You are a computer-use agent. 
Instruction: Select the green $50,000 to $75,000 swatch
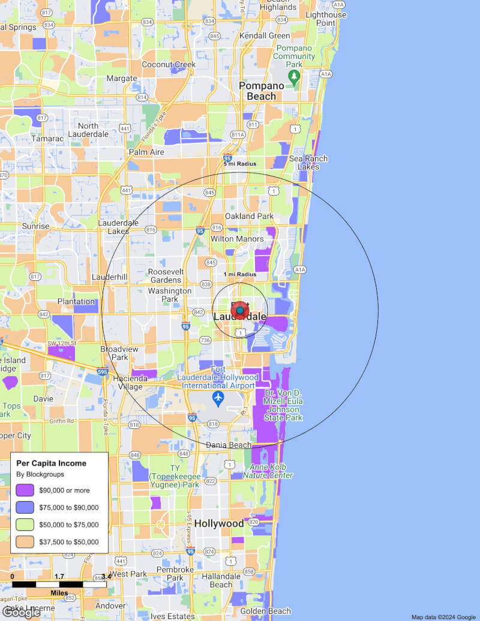tap(26, 525)
